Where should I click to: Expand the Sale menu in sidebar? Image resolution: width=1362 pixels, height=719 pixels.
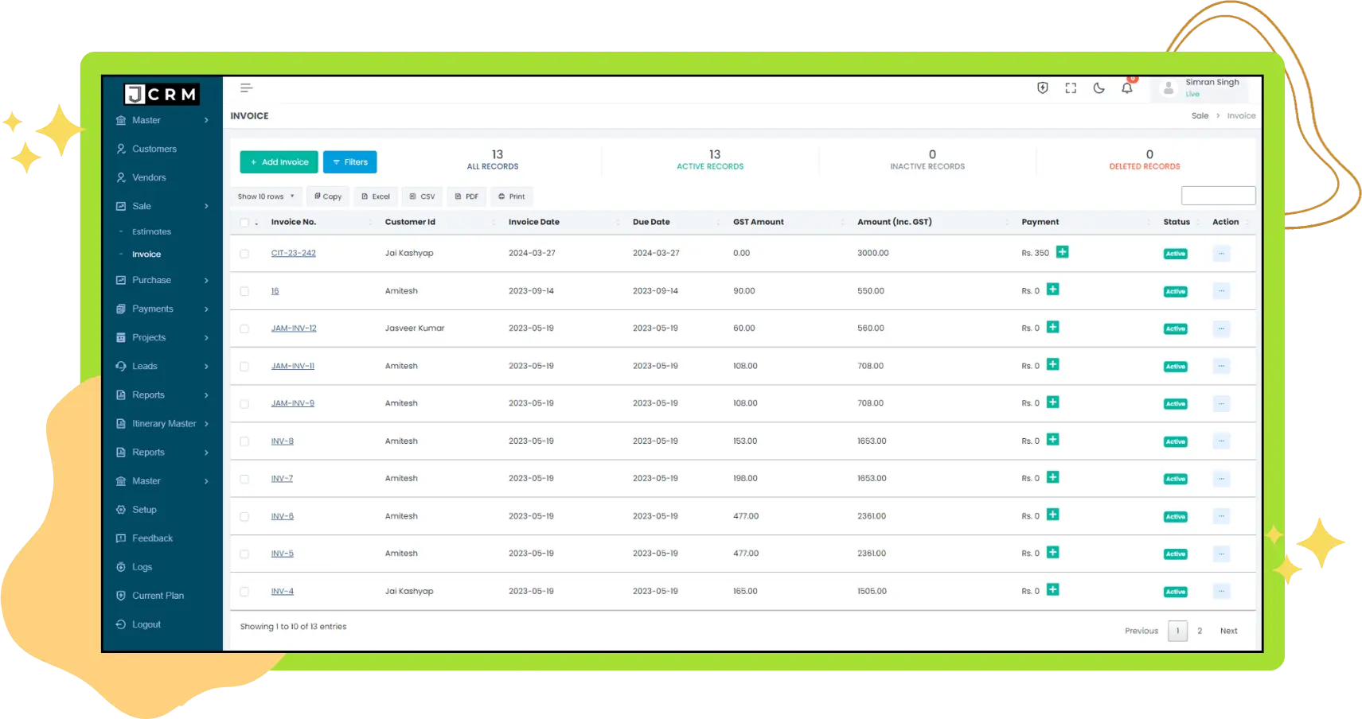point(141,205)
